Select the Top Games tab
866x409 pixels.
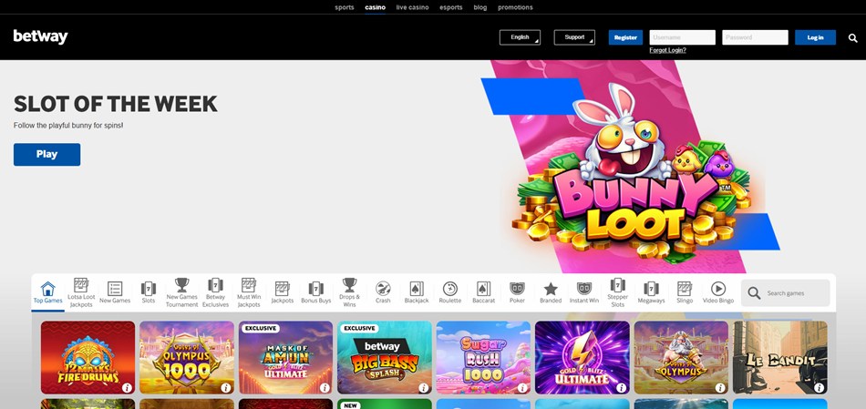pyautogui.click(x=48, y=291)
